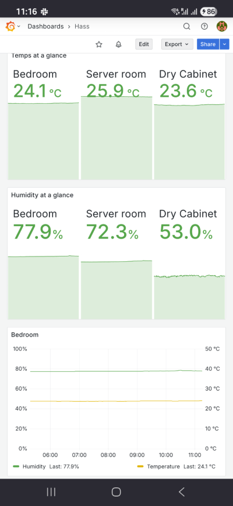Expand chevron next to Grafana logo

(x=19, y=26)
